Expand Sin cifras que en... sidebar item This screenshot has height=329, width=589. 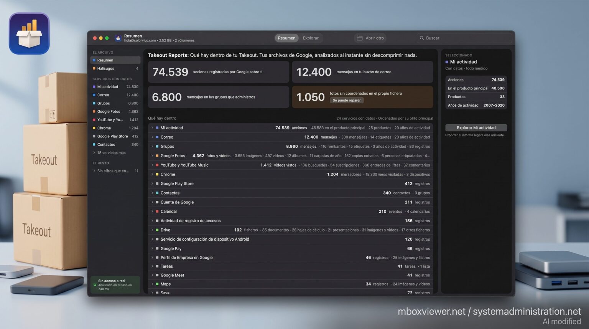(115, 171)
